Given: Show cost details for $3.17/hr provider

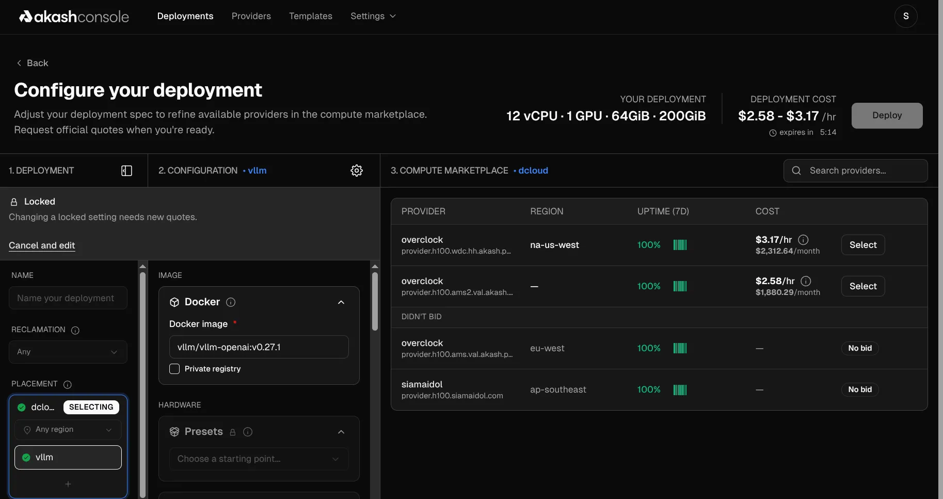Looking at the screenshot, I should 803,240.
